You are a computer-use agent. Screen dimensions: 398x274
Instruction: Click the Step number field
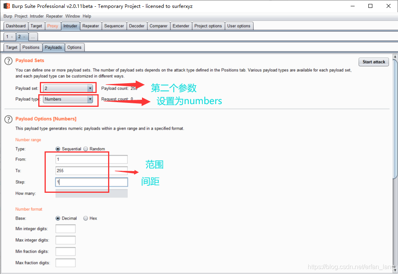(x=92, y=182)
